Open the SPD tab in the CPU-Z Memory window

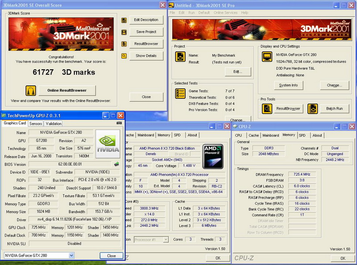[302, 135]
